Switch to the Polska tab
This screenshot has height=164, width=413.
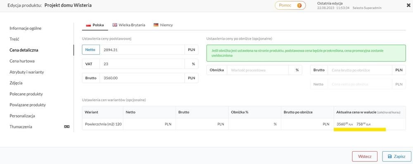pyautogui.click(x=95, y=25)
